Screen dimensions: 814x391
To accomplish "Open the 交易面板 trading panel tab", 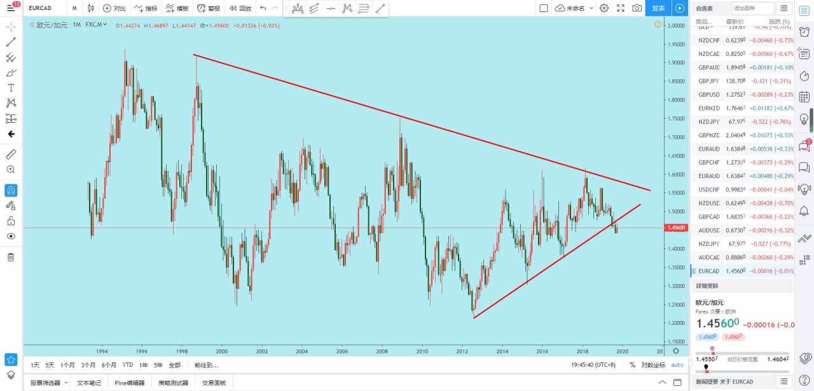I will coord(214,383).
